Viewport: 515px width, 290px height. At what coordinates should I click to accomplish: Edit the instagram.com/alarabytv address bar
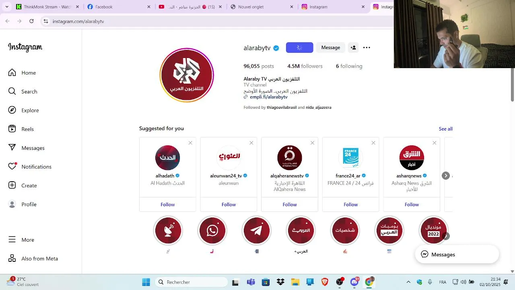click(217, 21)
